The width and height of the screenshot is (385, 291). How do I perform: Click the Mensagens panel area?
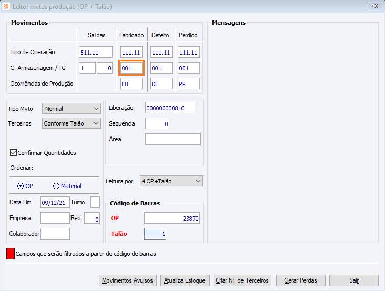pyautogui.click(x=293, y=133)
